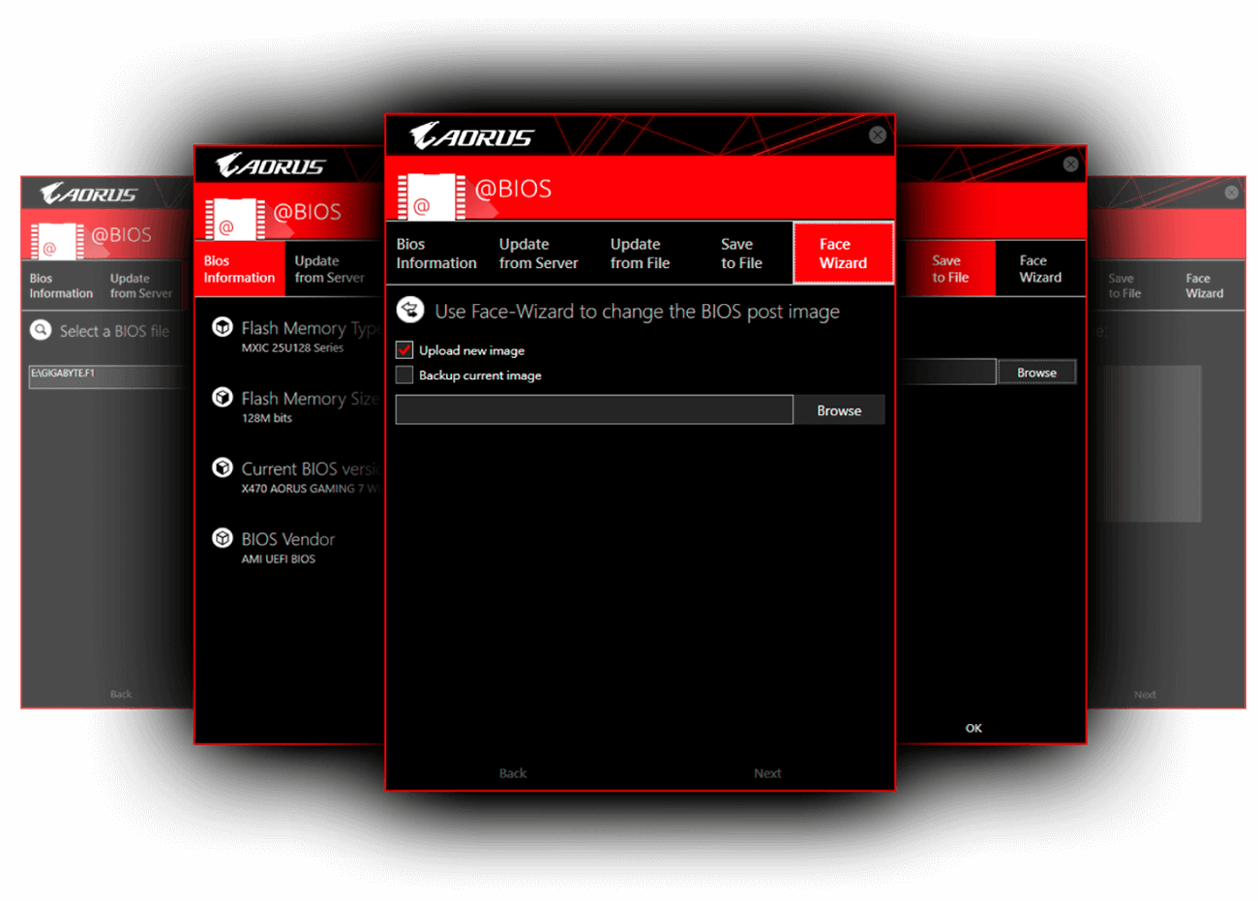Image resolution: width=1258 pixels, height=901 pixels.
Task: Close the center @BIOS window
Action: [x=877, y=135]
